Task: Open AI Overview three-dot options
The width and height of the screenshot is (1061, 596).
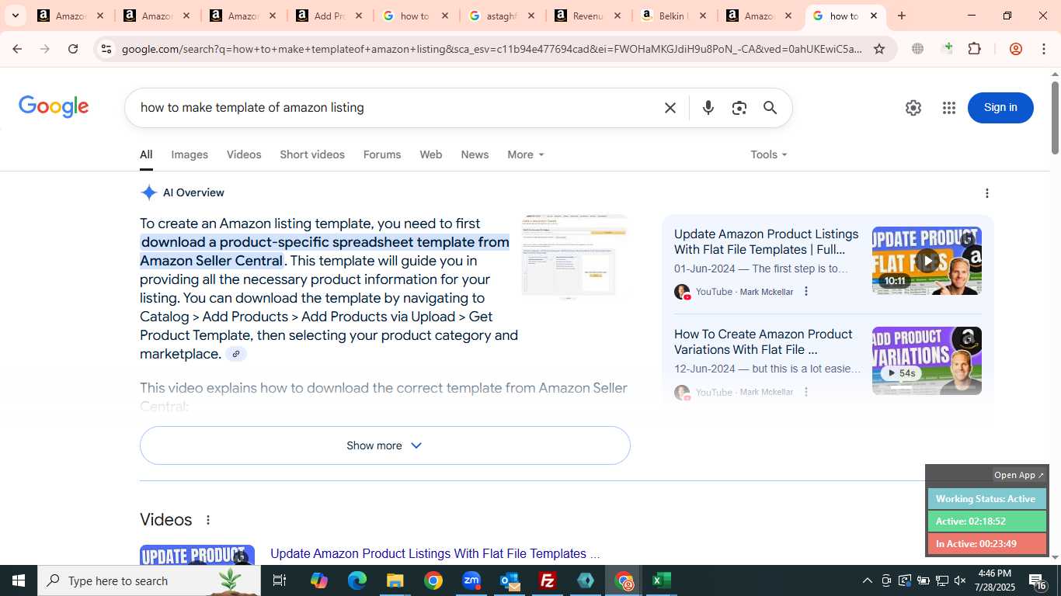Action: (x=987, y=193)
